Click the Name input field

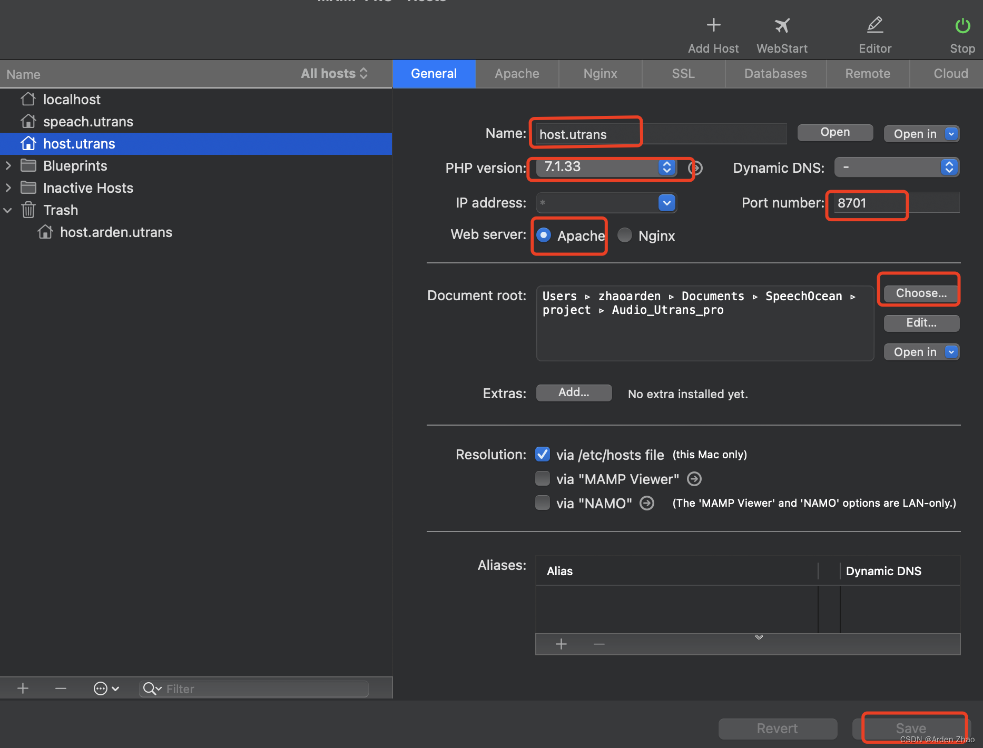661,134
